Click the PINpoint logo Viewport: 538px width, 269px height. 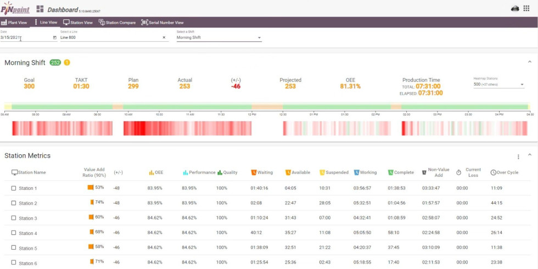coord(15,9)
